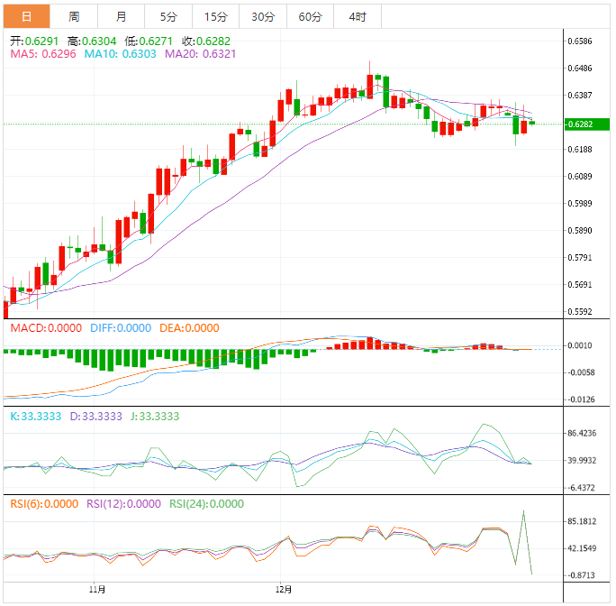Switch to the 4时 four-hour tab
This screenshot has width=616, height=606.
(357, 16)
